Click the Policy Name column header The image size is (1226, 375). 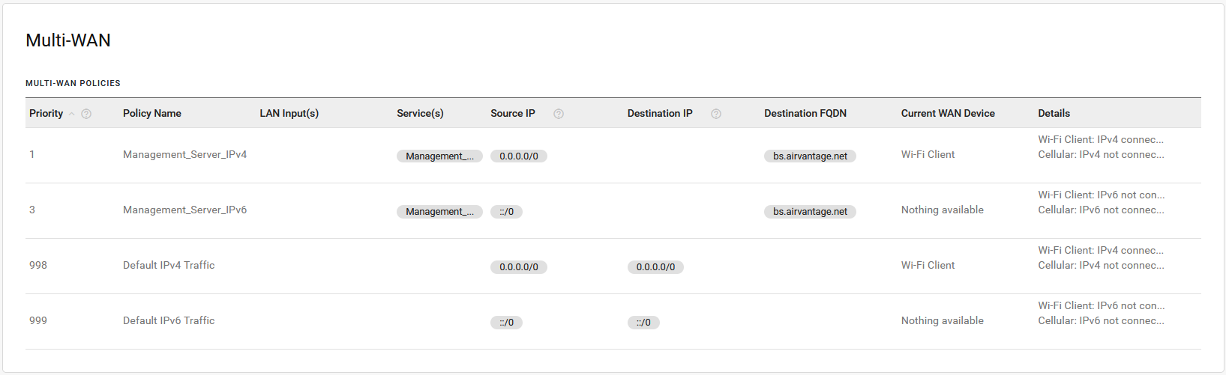pos(152,113)
